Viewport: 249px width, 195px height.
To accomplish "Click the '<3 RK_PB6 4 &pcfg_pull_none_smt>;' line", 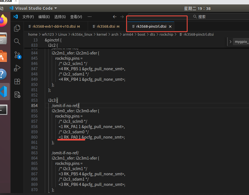I will [x=92, y=184].
